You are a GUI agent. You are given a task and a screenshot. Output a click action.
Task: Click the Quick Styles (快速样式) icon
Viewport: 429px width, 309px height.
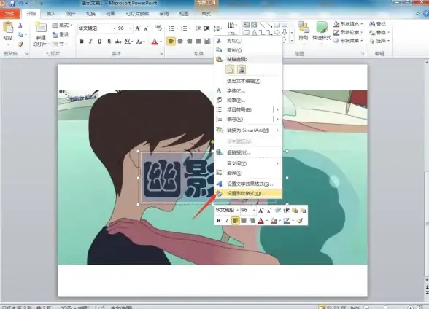[322, 28]
